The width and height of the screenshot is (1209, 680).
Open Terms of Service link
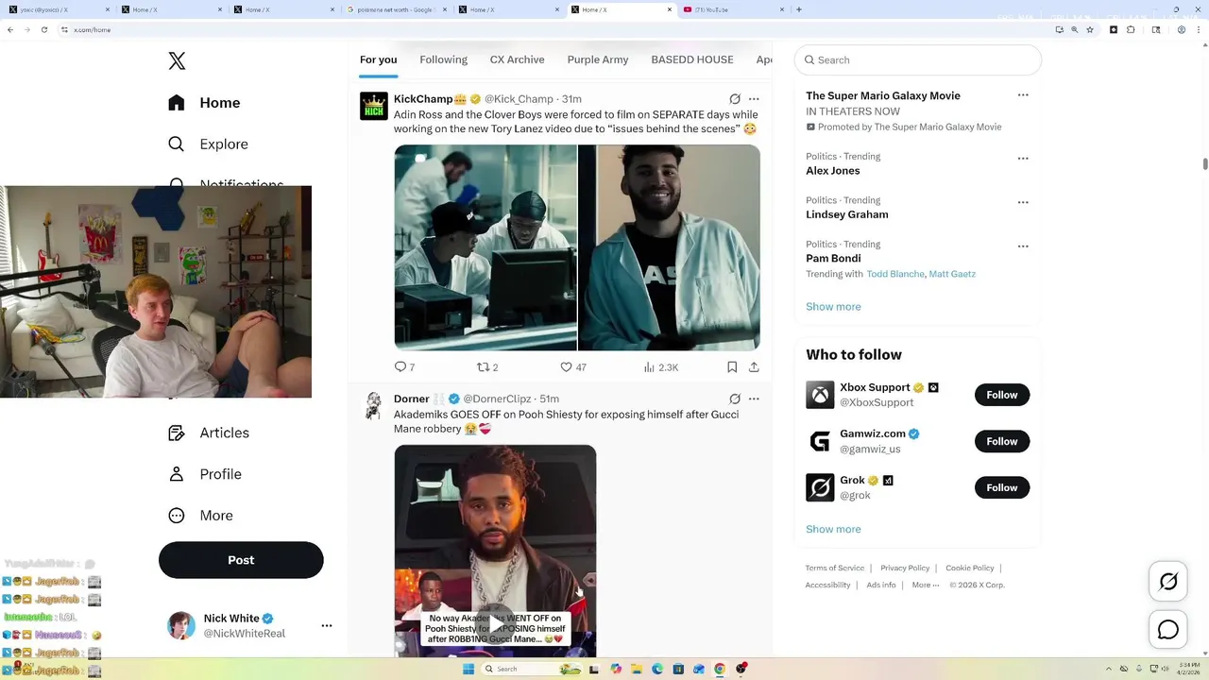pos(835,568)
